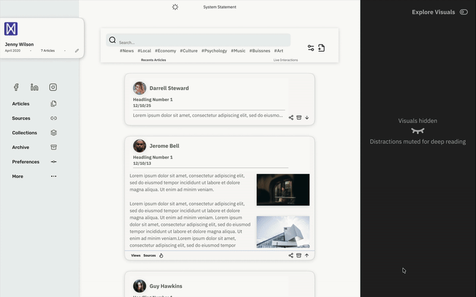Click the closed-eye Visuals hidden icon

pyautogui.click(x=418, y=131)
